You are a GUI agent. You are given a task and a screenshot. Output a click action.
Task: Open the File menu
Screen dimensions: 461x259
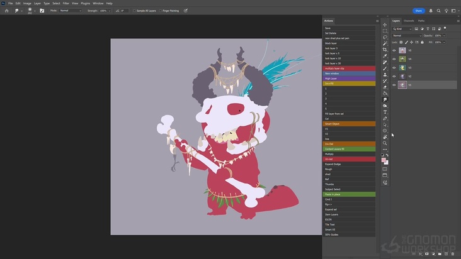pos(10,3)
